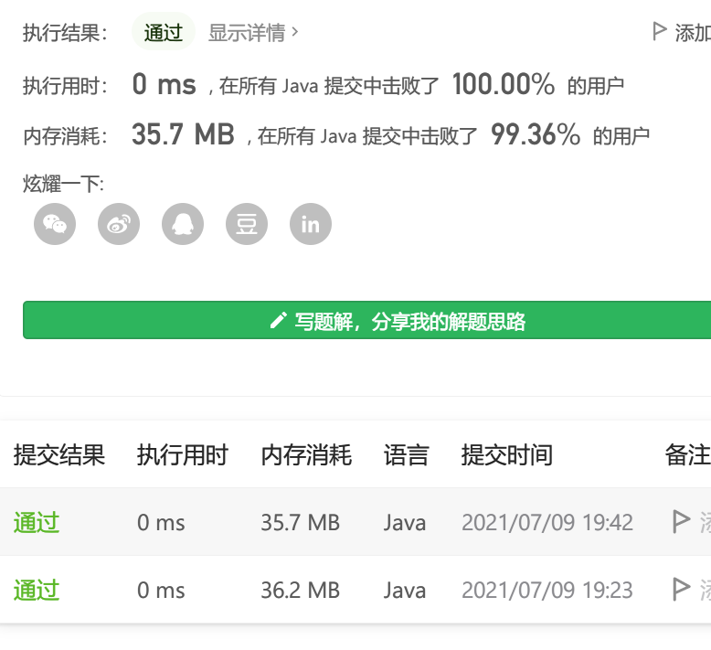Image resolution: width=711 pixels, height=650 pixels.
Task: Share result via LinkedIn icon
Action: pos(311,224)
